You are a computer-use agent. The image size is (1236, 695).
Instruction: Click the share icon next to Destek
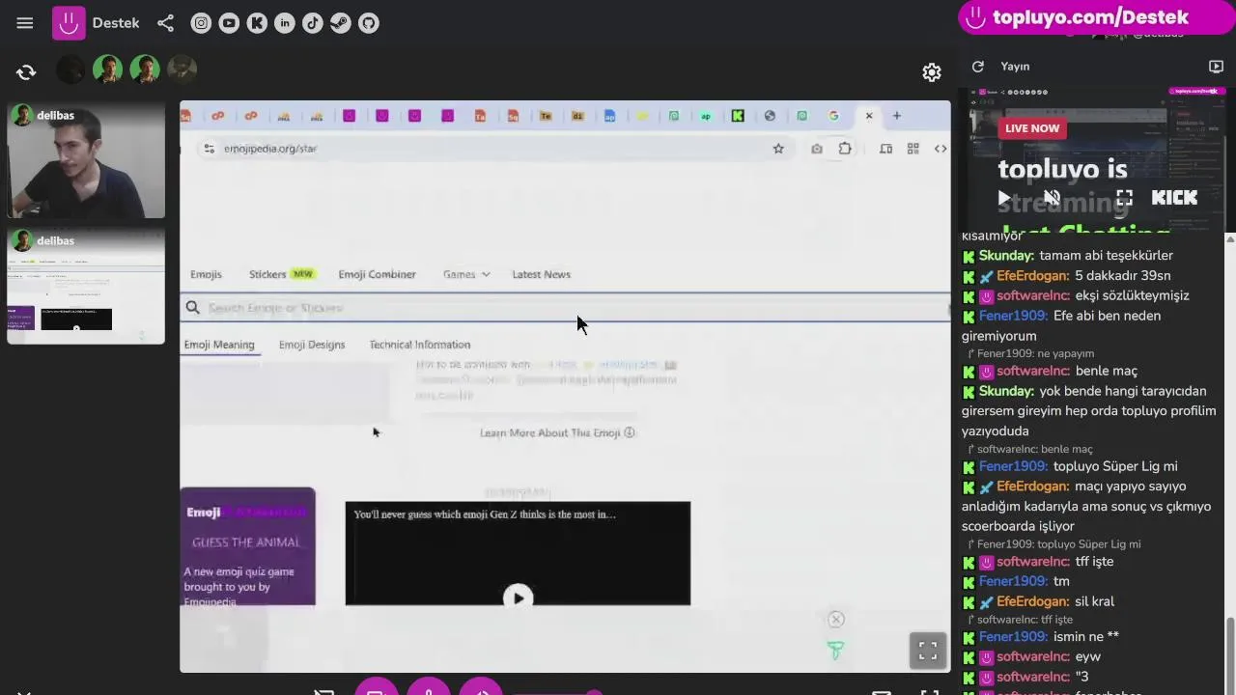click(x=165, y=23)
